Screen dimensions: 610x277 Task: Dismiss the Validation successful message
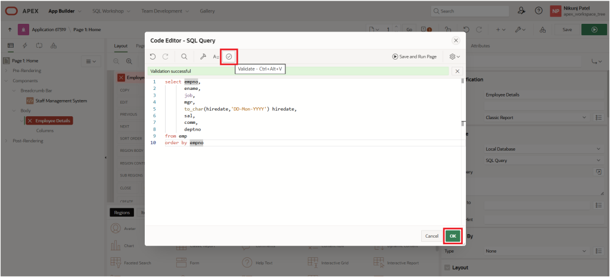457,71
